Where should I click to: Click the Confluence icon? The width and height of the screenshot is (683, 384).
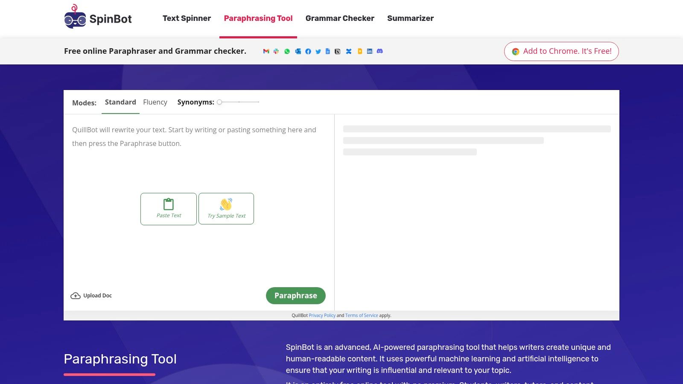click(x=349, y=51)
